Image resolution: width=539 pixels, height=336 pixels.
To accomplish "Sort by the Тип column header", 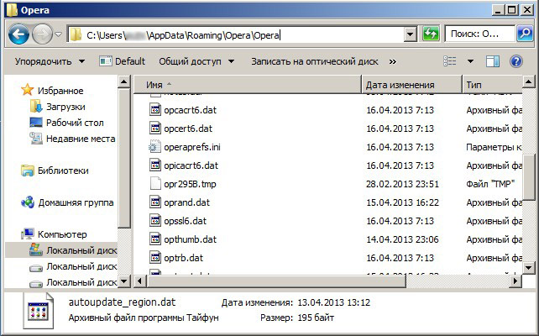I will click(x=492, y=85).
